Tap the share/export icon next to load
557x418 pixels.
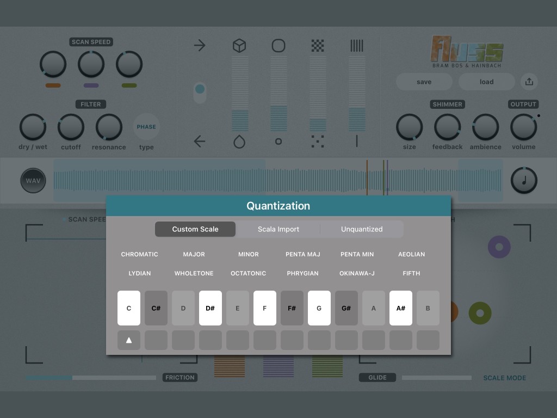point(529,82)
